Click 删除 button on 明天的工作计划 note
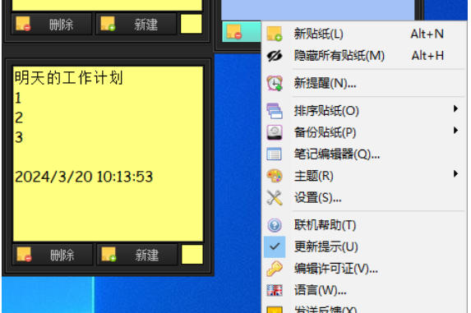The image size is (471, 313). pyautogui.click(x=53, y=255)
